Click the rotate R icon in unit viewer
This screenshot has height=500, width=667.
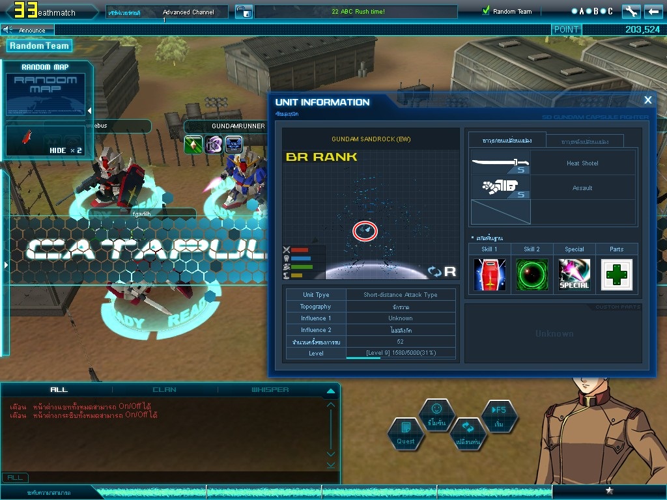click(x=442, y=271)
